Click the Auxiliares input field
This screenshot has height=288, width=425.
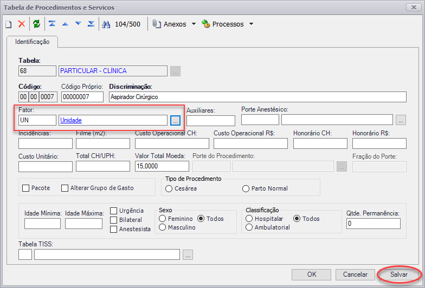[x=211, y=121]
